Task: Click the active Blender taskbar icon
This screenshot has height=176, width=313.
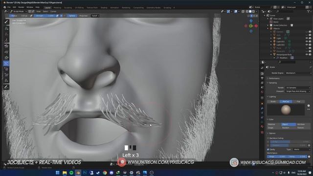Action: coord(78,173)
